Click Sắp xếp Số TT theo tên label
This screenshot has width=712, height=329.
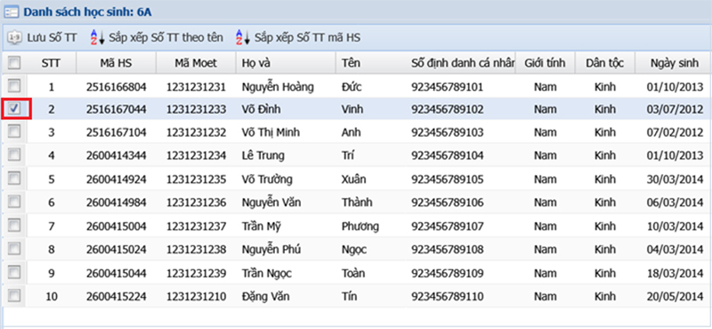(x=166, y=37)
